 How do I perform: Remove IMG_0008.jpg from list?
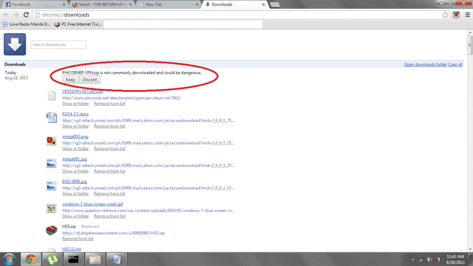pyautogui.click(x=109, y=194)
